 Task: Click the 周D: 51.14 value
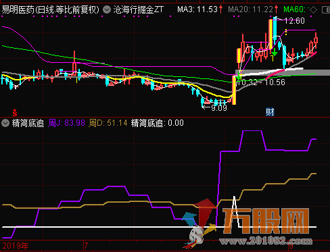point(108,123)
